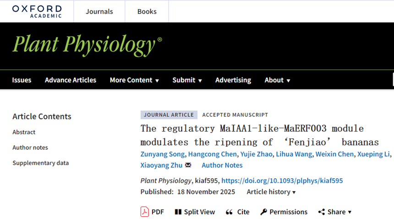This screenshot has width=394, height=219.
Task: Open the Journals tab
Action: point(99,11)
